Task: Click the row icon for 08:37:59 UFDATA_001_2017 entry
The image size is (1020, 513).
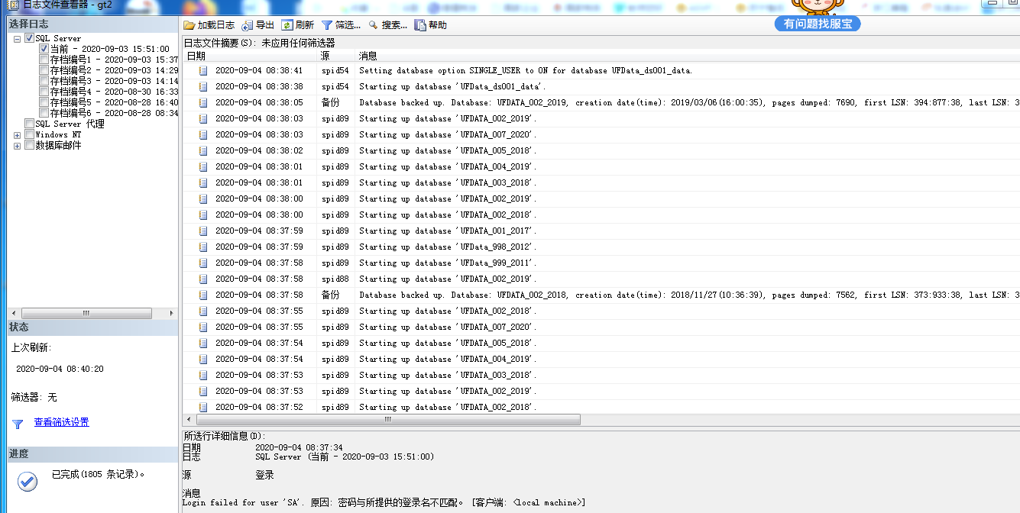Action: click(203, 231)
